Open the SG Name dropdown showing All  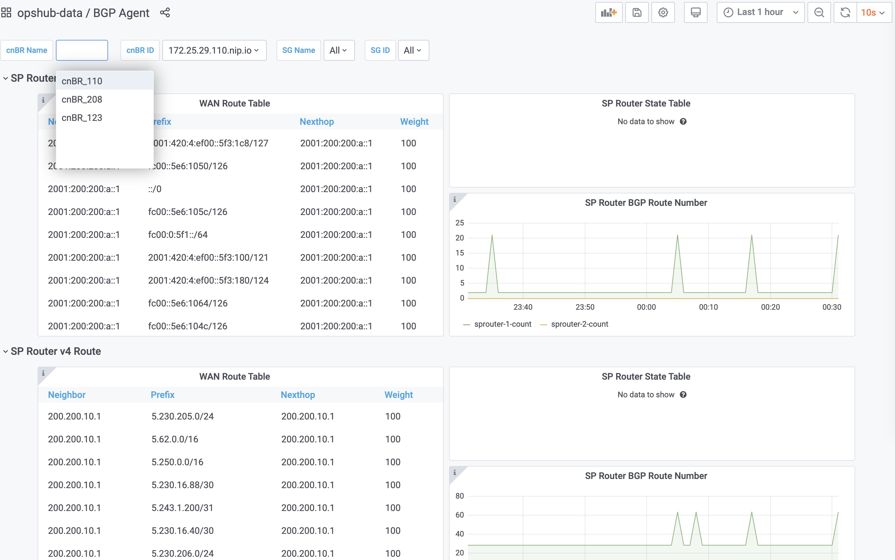[x=337, y=50]
